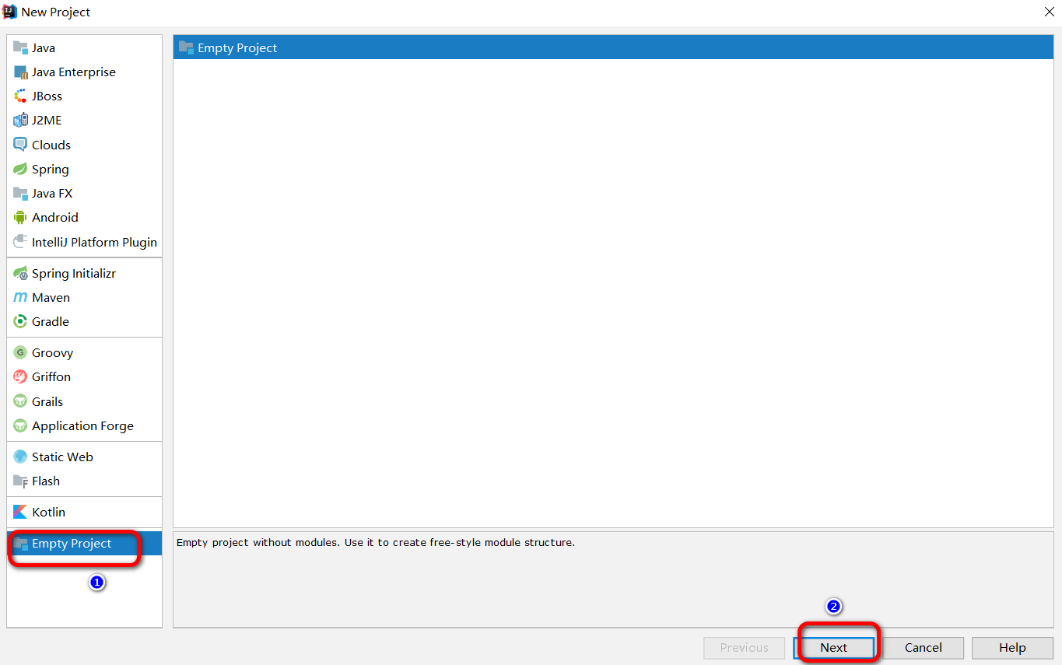Close the New Project dialog
1062x665 pixels.
(1049, 12)
